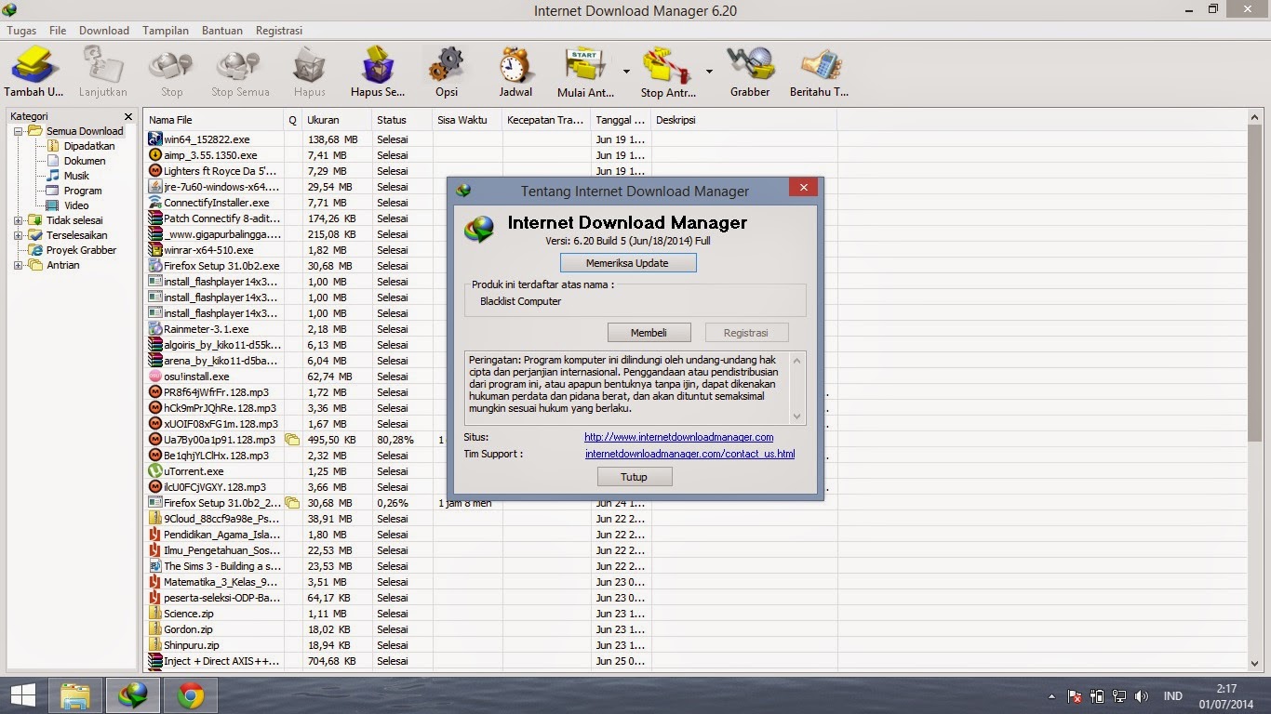Click the osu!install.exe file icon

pyautogui.click(x=155, y=377)
